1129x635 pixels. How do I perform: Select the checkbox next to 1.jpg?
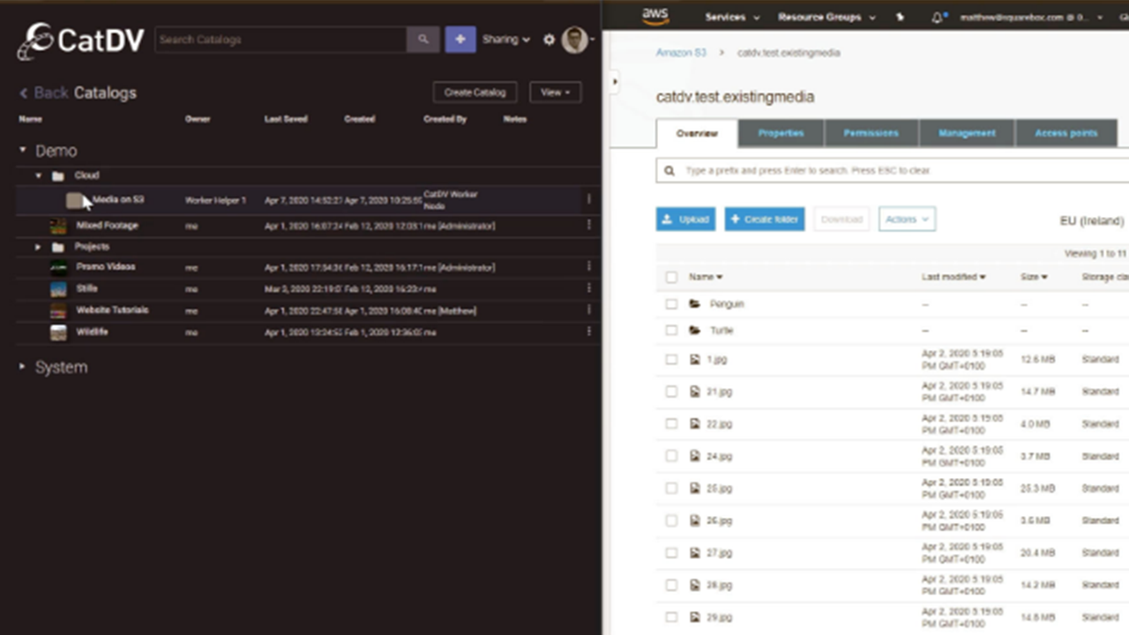(x=671, y=360)
